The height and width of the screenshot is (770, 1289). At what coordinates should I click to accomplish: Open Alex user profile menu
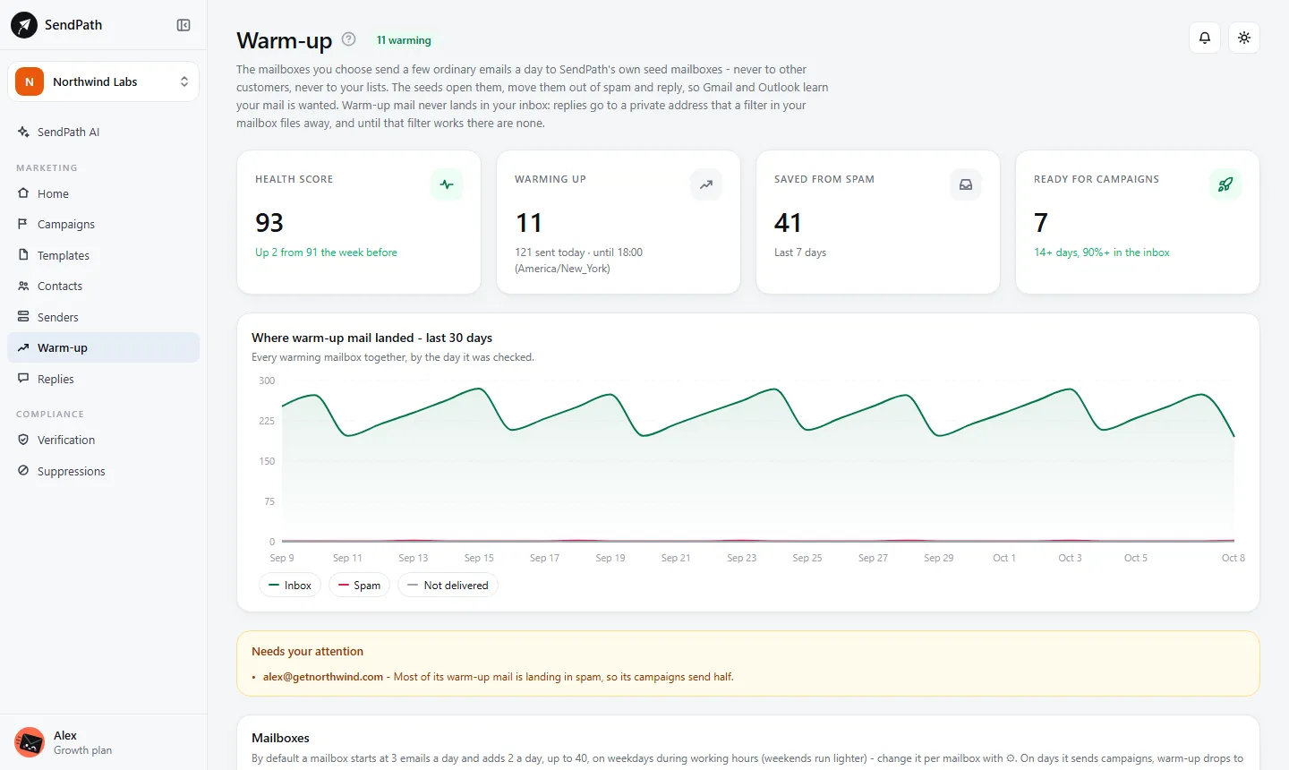pyautogui.click(x=103, y=742)
